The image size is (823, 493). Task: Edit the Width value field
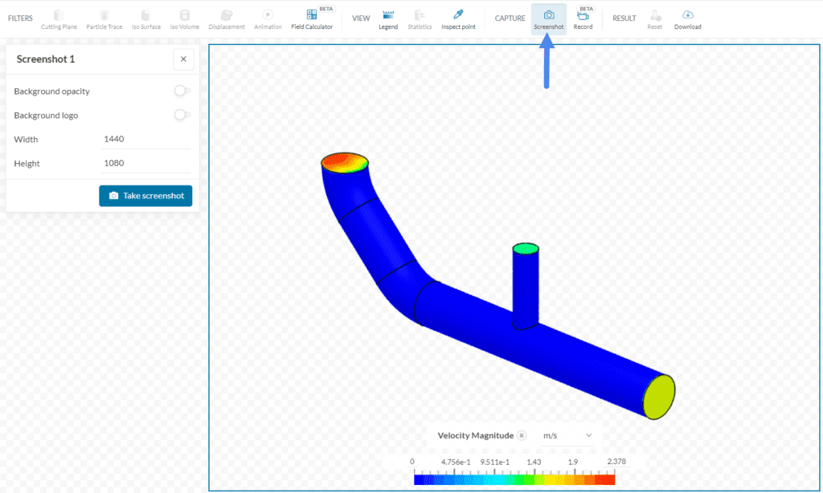click(145, 139)
